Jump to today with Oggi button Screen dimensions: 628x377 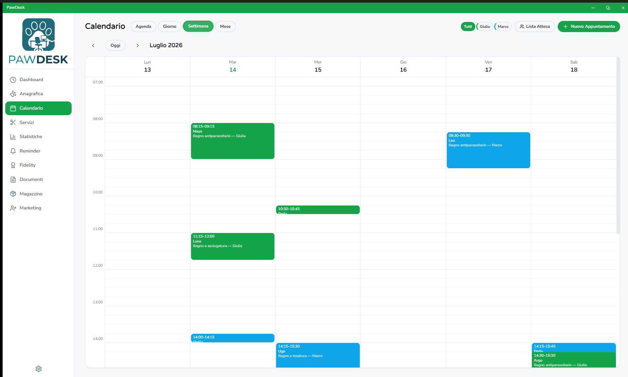tap(115, 45)
